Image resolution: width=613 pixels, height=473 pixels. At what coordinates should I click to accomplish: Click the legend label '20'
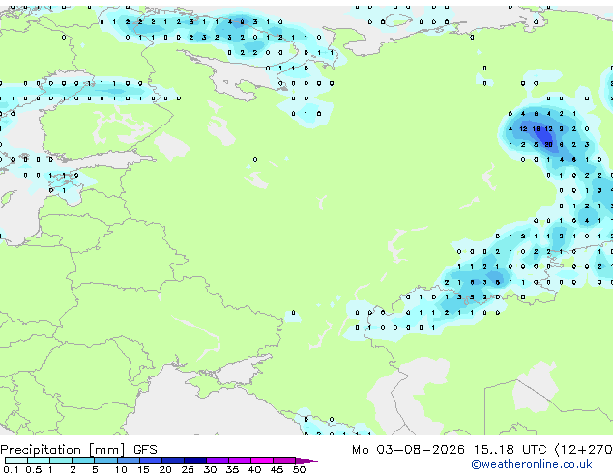pyautogui.click(x=165, y=469)
